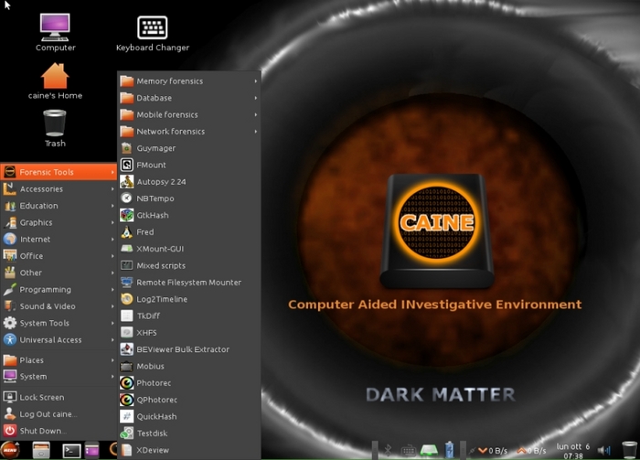Launch Guymager from the Forensic Tools menu
This screenshot has width=640, height=460.
coord(155,148)
